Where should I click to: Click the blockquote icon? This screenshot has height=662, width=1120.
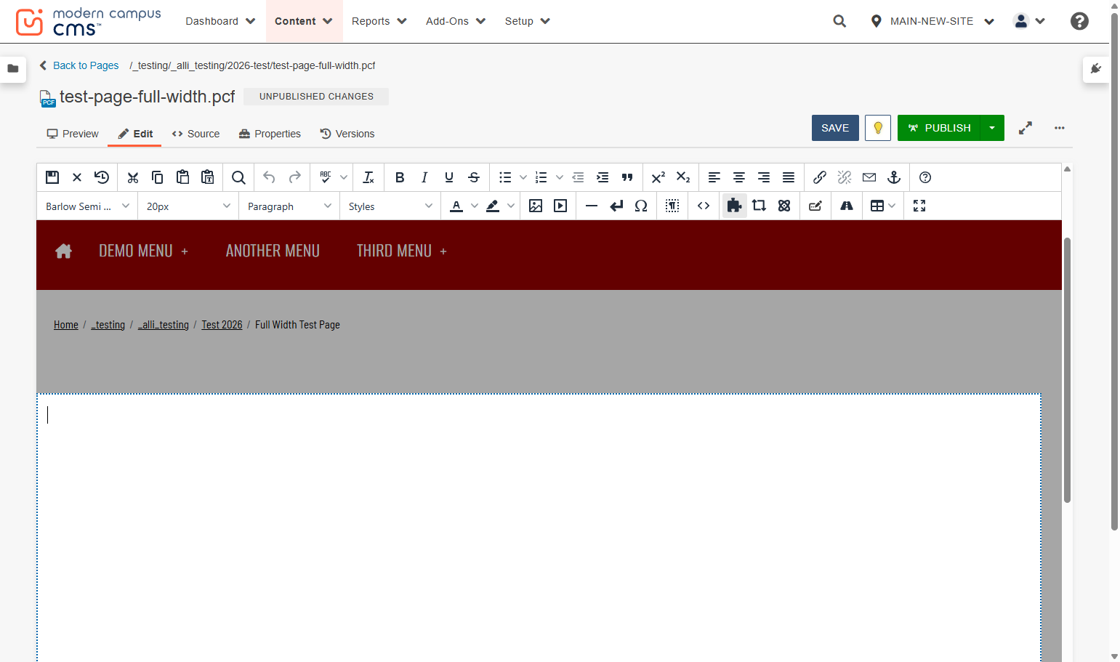627,177
